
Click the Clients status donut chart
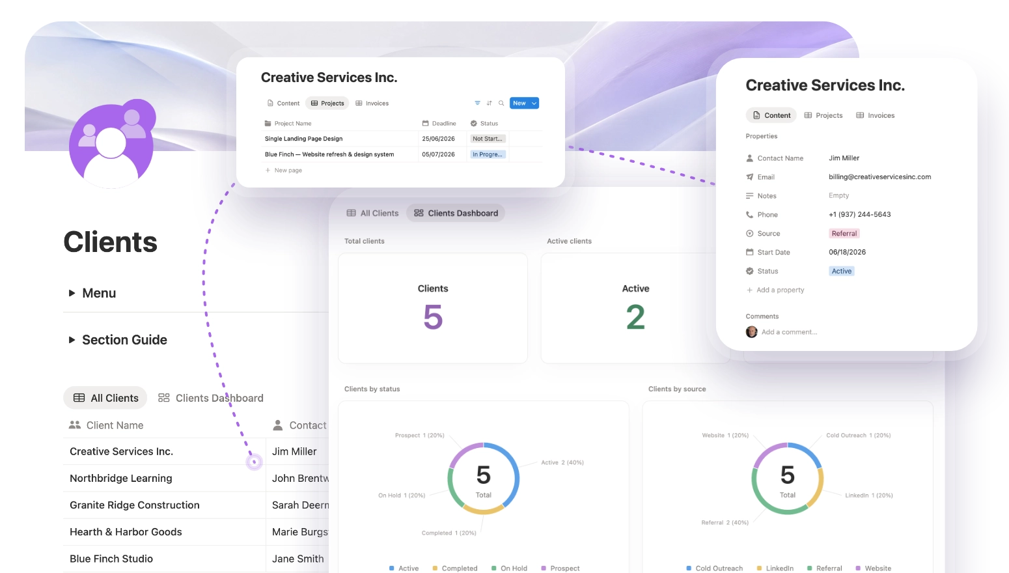pos(484,479)
